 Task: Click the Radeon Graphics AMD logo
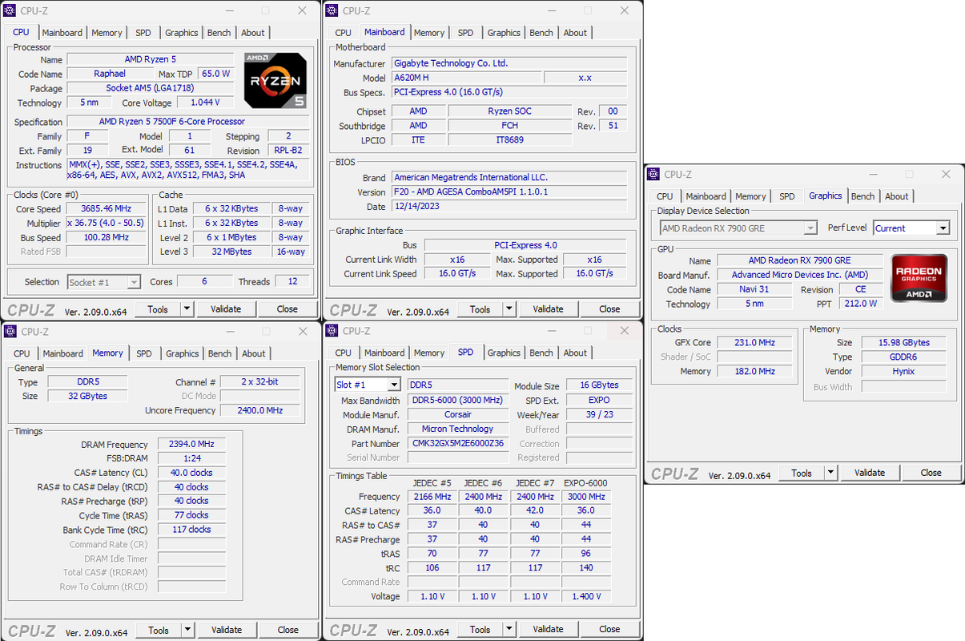click(919, 279)
